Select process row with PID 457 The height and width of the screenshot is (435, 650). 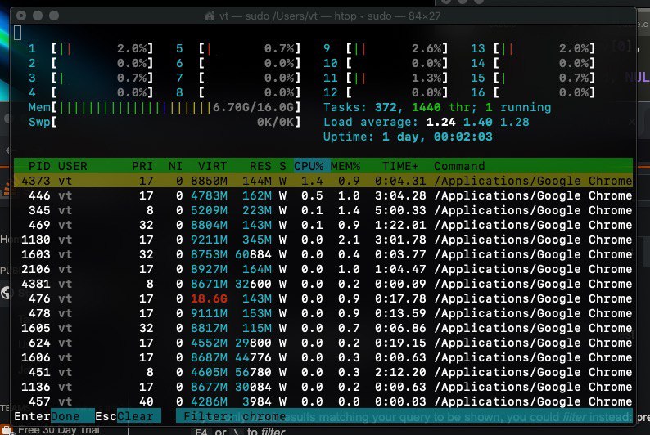tap(323, 401)
